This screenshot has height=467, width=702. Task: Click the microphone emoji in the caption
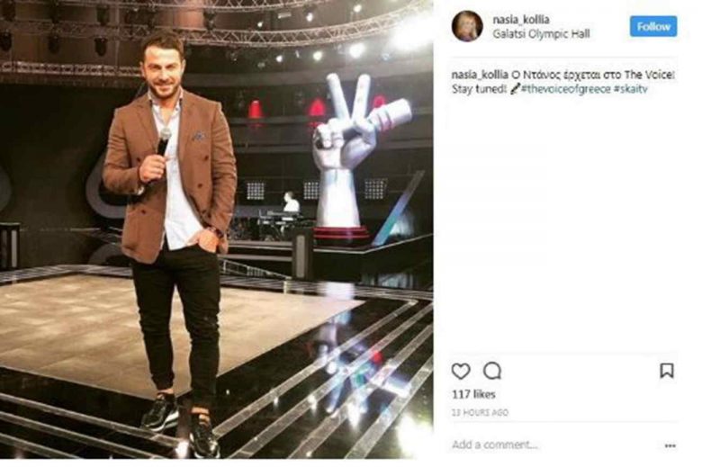click(515, 89)
